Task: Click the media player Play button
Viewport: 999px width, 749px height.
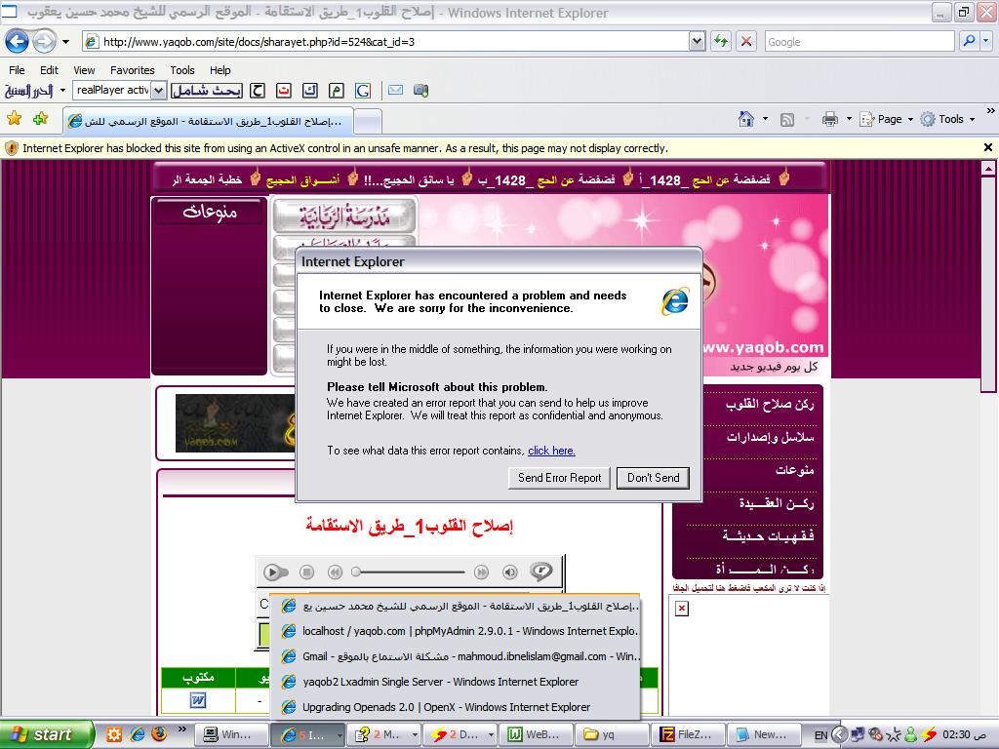Action: click(273, 572)
